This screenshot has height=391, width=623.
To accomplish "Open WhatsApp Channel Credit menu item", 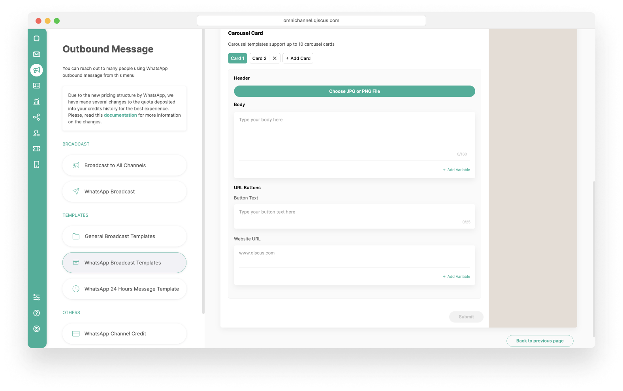I will (124, 334).
